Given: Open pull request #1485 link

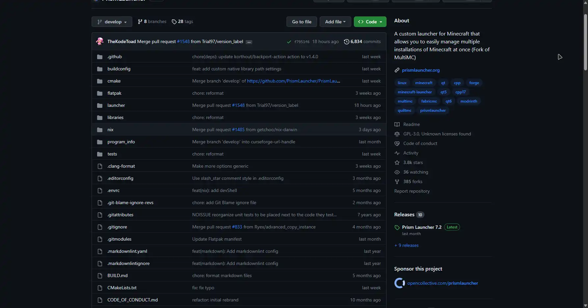Looking at the screenshot, I should [x=238, y=130].
